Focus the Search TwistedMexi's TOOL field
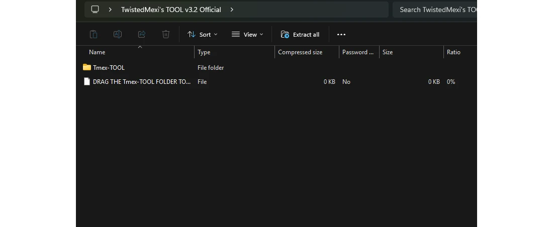The image size is (553, 227). 435,10
